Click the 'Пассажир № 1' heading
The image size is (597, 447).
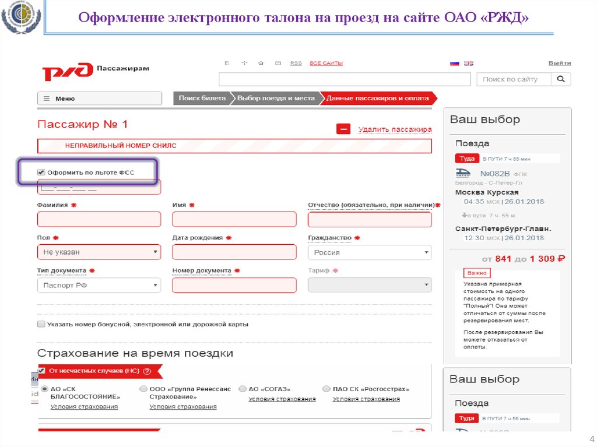[82, 124]
